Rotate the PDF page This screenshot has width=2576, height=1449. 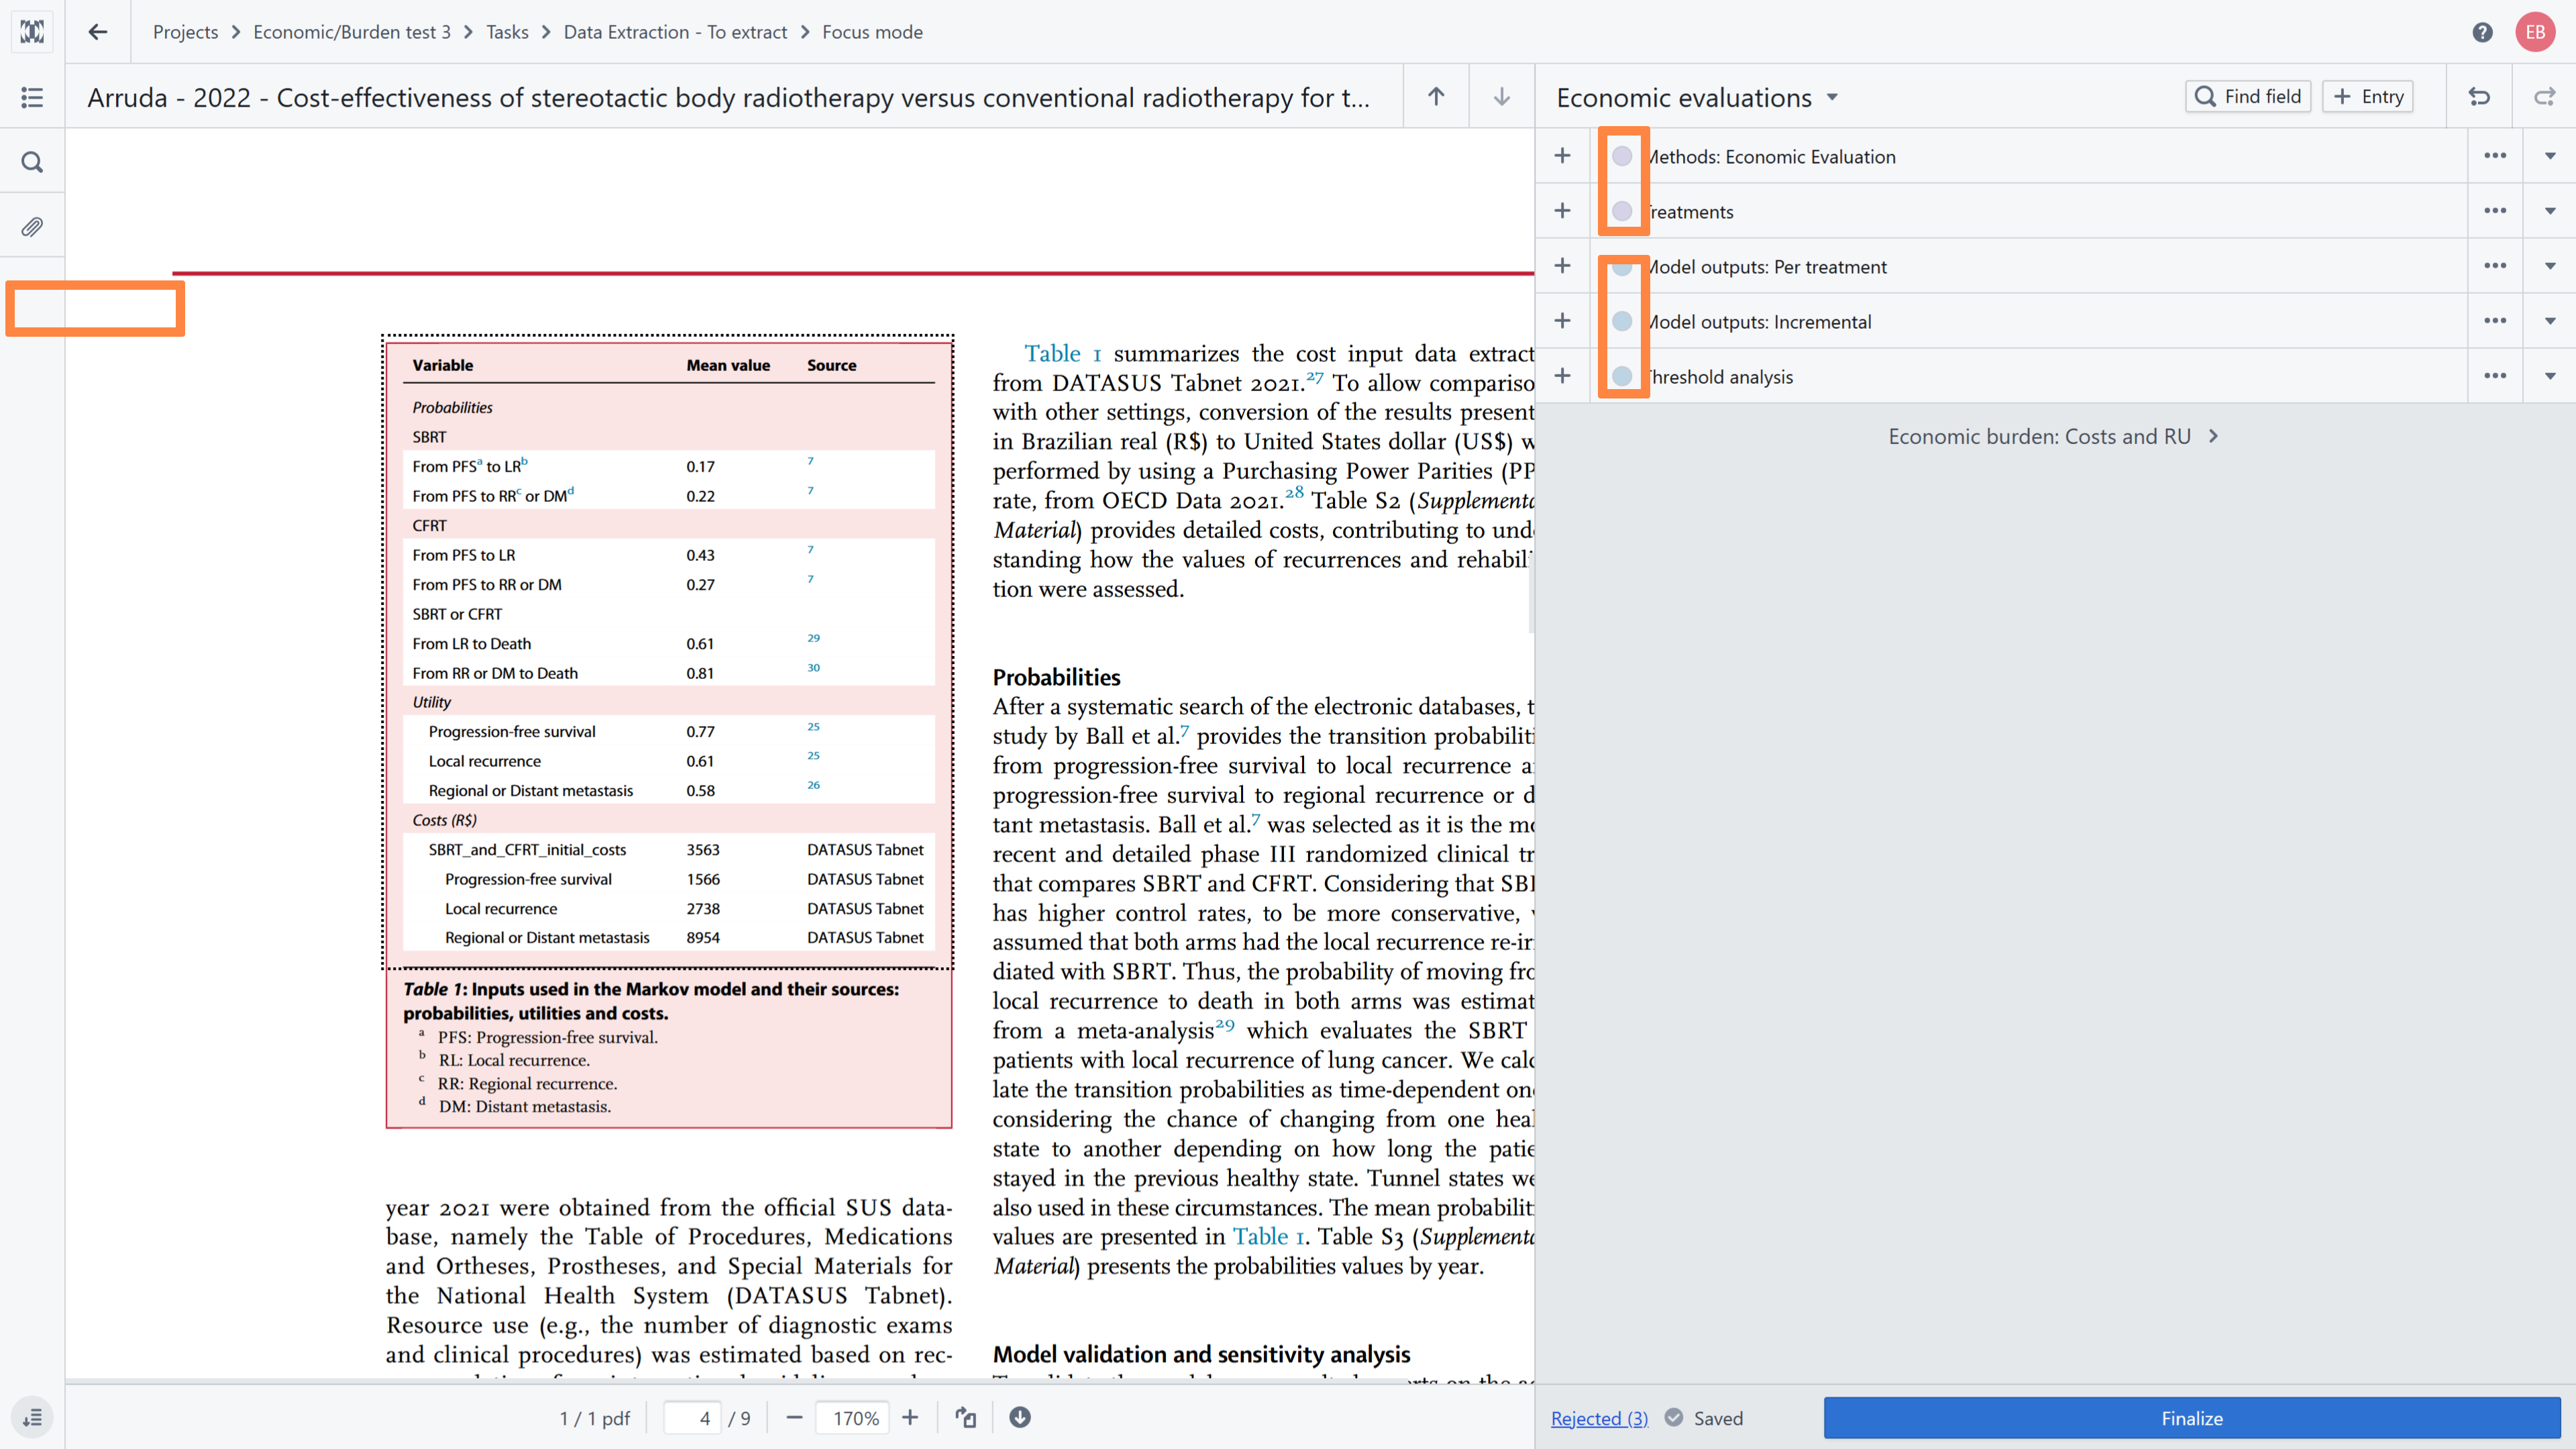pos(965,1417)
